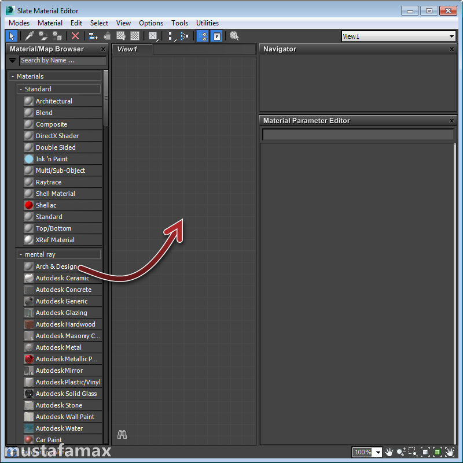Toggle Parameter Editor panel button

[x=216, y=36]
